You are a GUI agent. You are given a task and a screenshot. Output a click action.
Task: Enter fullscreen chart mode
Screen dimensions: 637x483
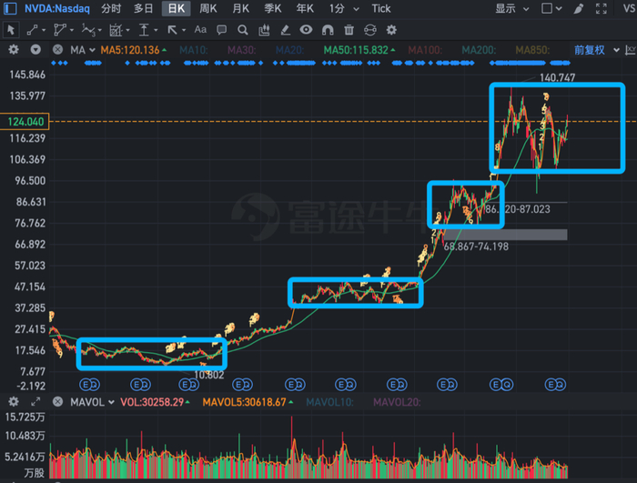602,8
